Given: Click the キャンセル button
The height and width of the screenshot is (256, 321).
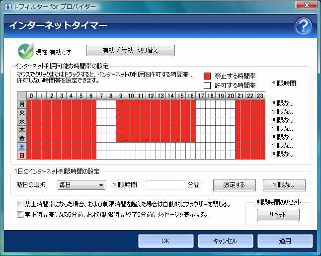Looking at the screenshot, I should coord(226,241).
